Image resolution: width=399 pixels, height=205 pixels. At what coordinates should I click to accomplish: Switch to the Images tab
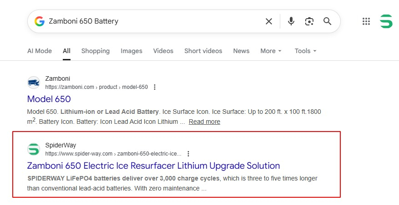click(131, 51)
